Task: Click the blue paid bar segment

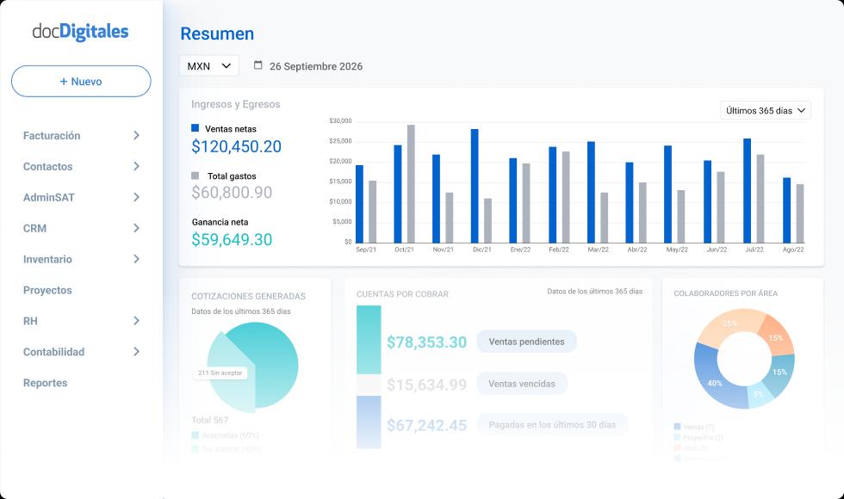Action: tap(369, 422)
